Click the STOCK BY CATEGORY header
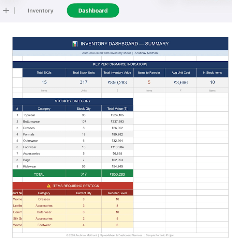This screenshot has width=232, height=243. pyautogui.click(x=73, y=101)
